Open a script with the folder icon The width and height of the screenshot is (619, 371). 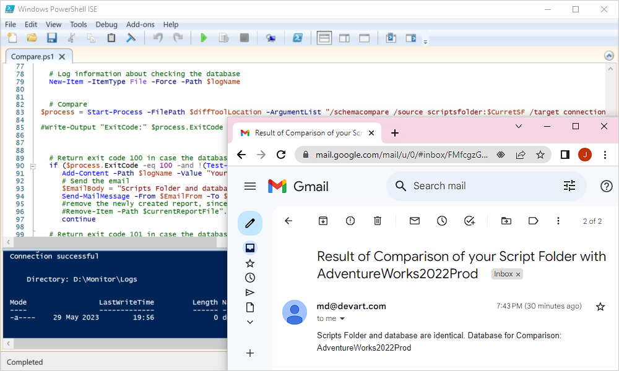click(32, 38)
